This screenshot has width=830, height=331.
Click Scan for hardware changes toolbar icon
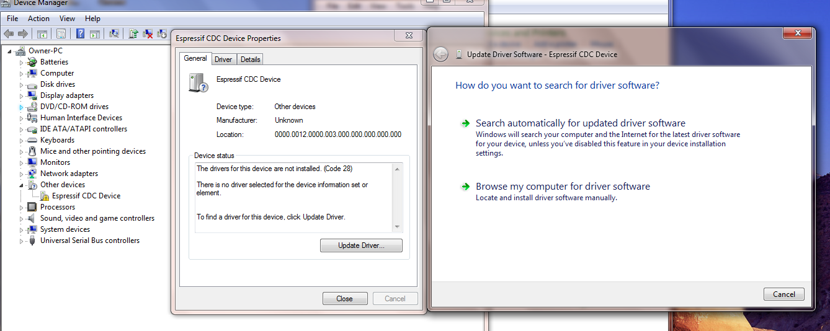[114, 33]
